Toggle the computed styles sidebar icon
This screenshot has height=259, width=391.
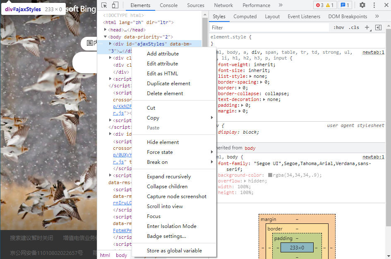pos(378,27)
